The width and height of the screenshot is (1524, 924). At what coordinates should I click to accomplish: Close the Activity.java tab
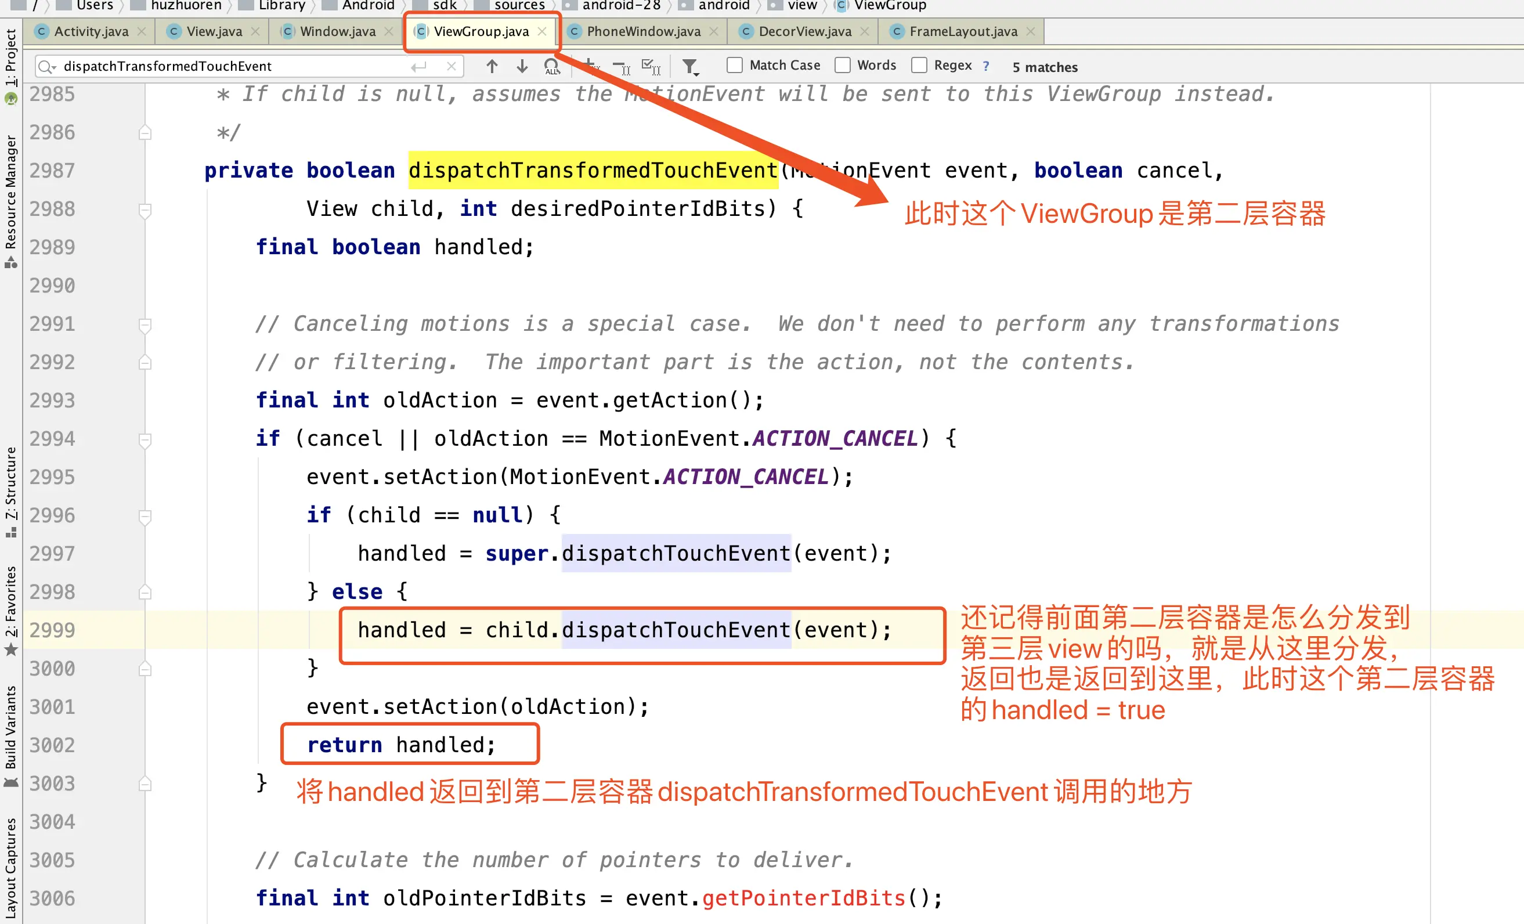[x=142, y=31]
